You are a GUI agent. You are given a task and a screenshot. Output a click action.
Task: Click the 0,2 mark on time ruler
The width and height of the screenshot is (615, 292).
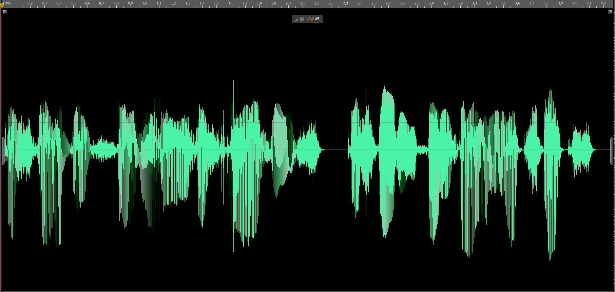tap(30, 3)
